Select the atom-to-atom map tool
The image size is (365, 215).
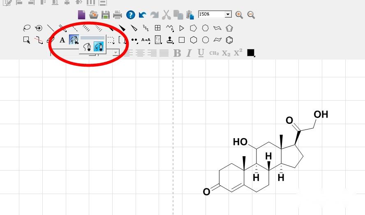[146, 40]
